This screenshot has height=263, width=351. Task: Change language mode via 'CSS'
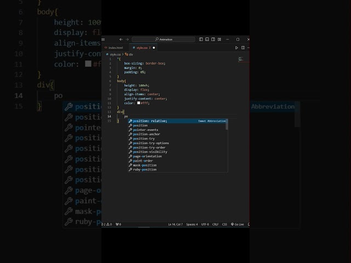coord(224,224)
